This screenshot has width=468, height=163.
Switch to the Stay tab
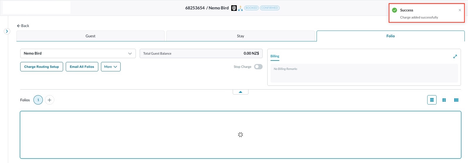click(240, 36)
